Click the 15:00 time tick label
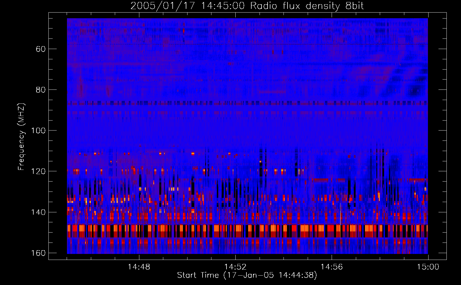The height and width of the screenshot is (285, 461). pos(428,267)
